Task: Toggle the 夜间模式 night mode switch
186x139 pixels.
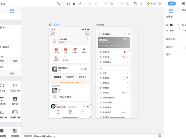Action: 125,78
